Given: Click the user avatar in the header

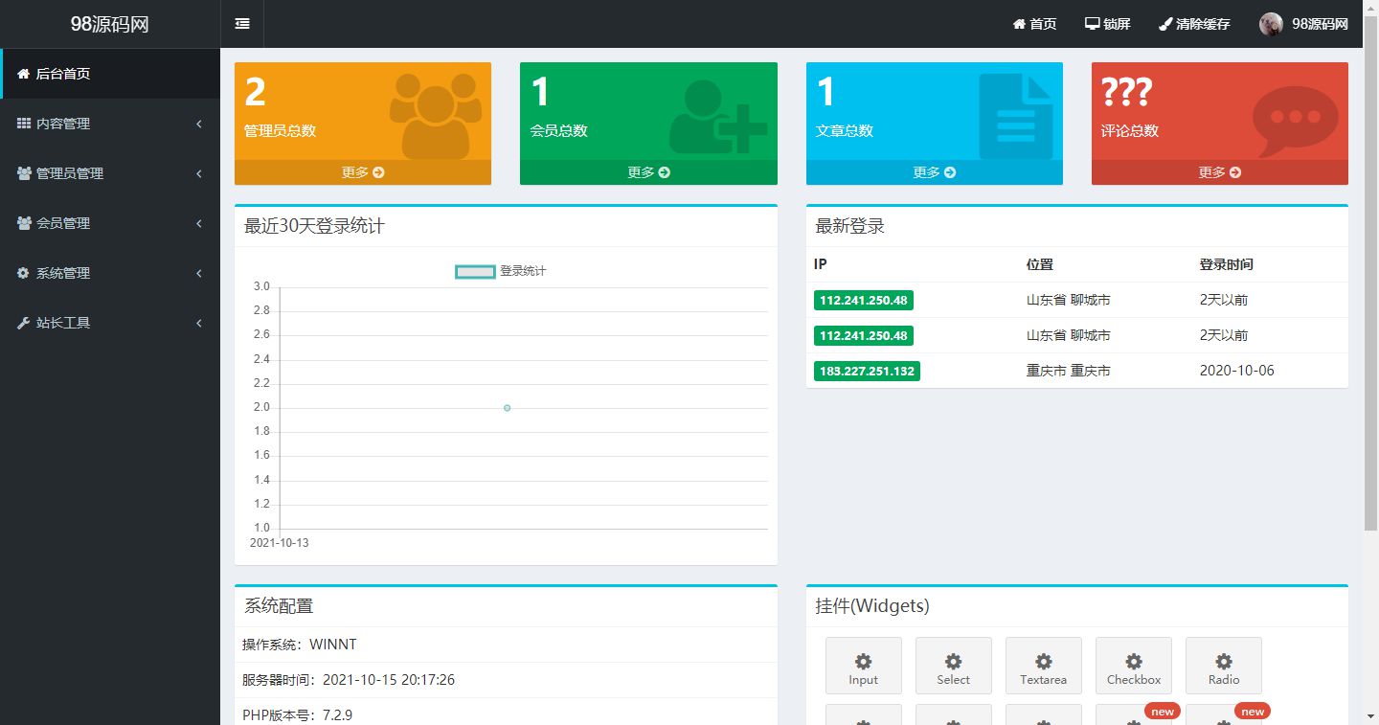Looking at the screenshot, I should pyautogui.click(x=1271, y=24).
